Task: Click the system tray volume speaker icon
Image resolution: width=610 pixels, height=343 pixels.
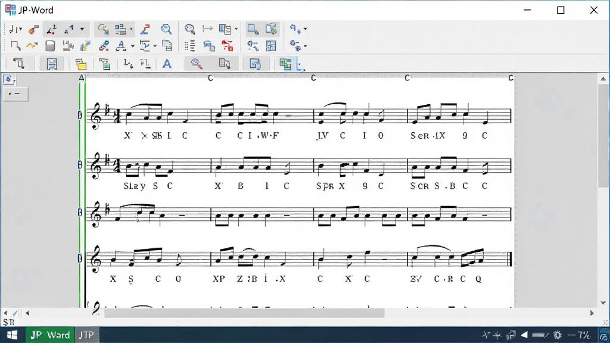Action: click(x=524, y=335)
